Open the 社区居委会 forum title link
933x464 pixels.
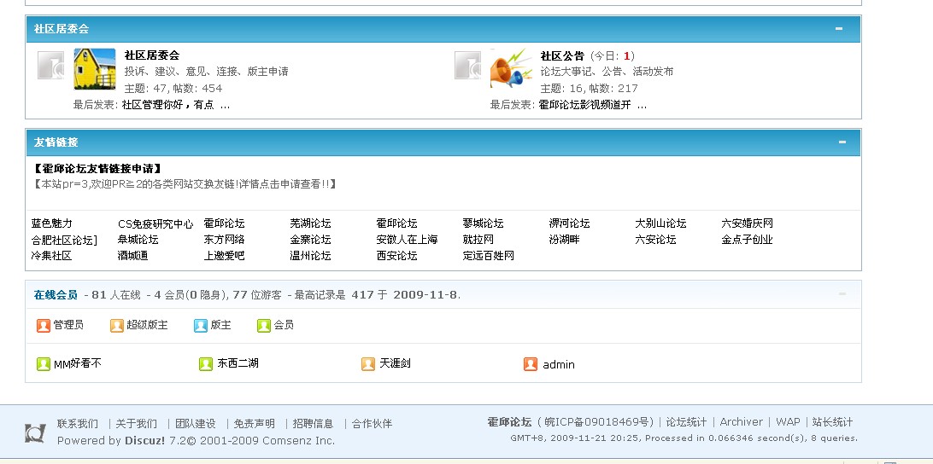click(x=152, y=55)
